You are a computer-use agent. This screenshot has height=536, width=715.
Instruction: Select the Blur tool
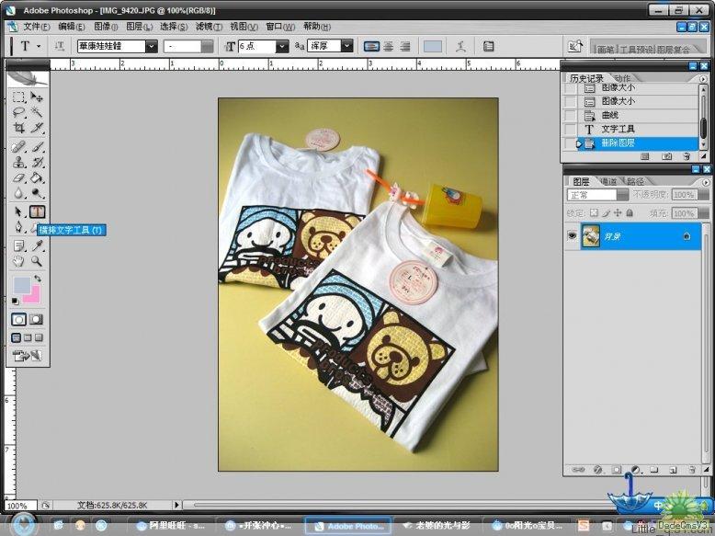tap(18, 192)
